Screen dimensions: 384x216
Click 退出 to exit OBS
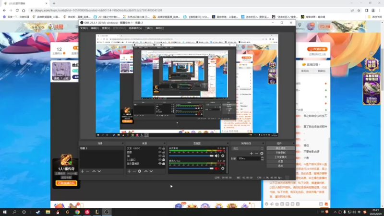point(280,166)
